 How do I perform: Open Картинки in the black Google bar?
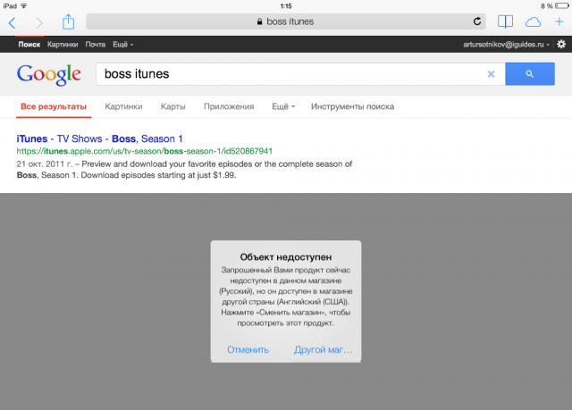[x=63, y=45]
